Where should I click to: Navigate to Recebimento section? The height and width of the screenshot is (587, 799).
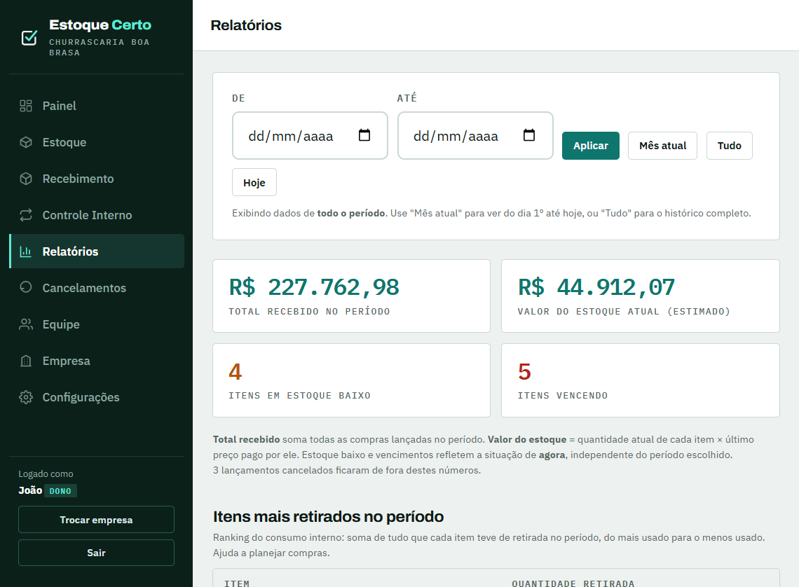97,179
